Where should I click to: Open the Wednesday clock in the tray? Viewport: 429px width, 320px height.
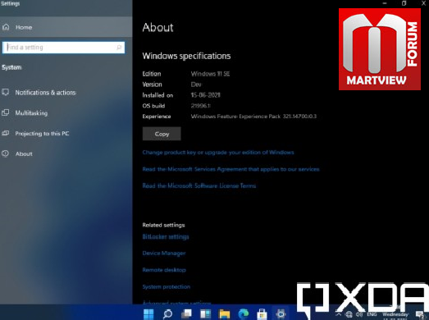395,315
